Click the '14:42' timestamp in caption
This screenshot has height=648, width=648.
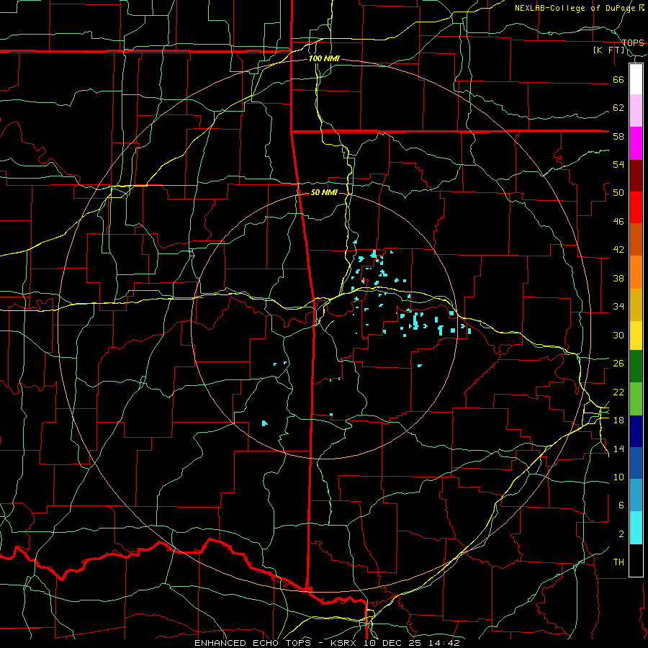pyautogui.click(x=444, y=643)
